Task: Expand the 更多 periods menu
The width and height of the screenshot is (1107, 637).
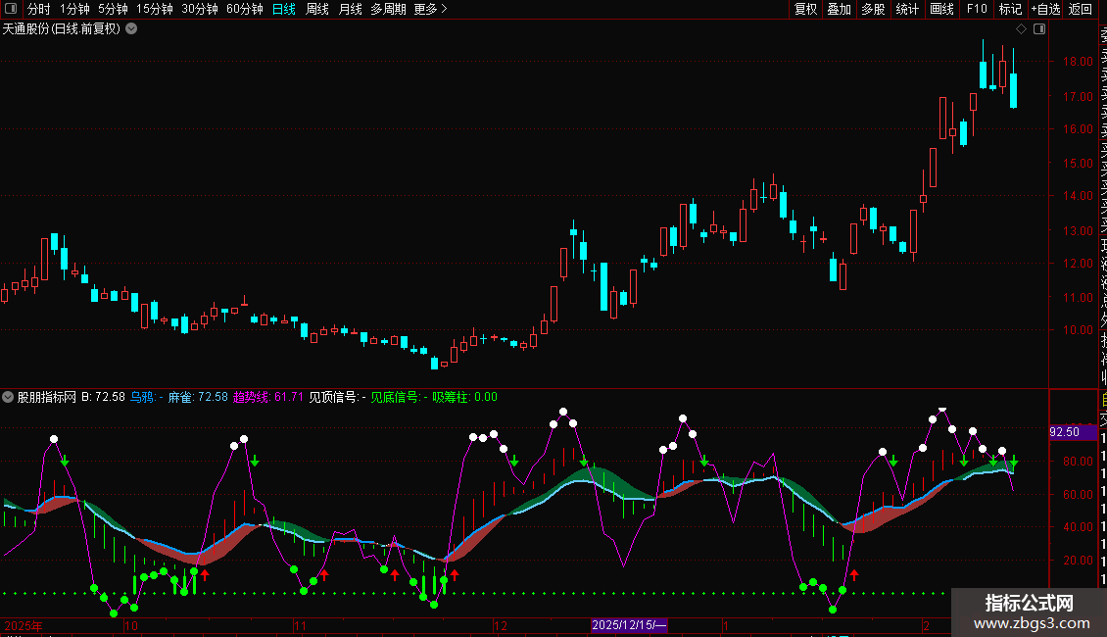Action: [430, 9]
